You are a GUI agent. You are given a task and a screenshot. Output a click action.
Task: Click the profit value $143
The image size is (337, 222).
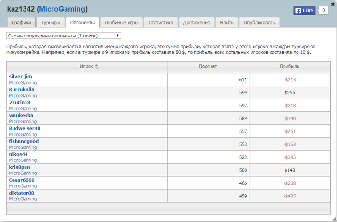coord(290,170)
